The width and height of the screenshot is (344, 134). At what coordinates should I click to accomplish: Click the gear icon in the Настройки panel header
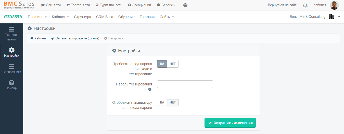click(x=114, y=51)
